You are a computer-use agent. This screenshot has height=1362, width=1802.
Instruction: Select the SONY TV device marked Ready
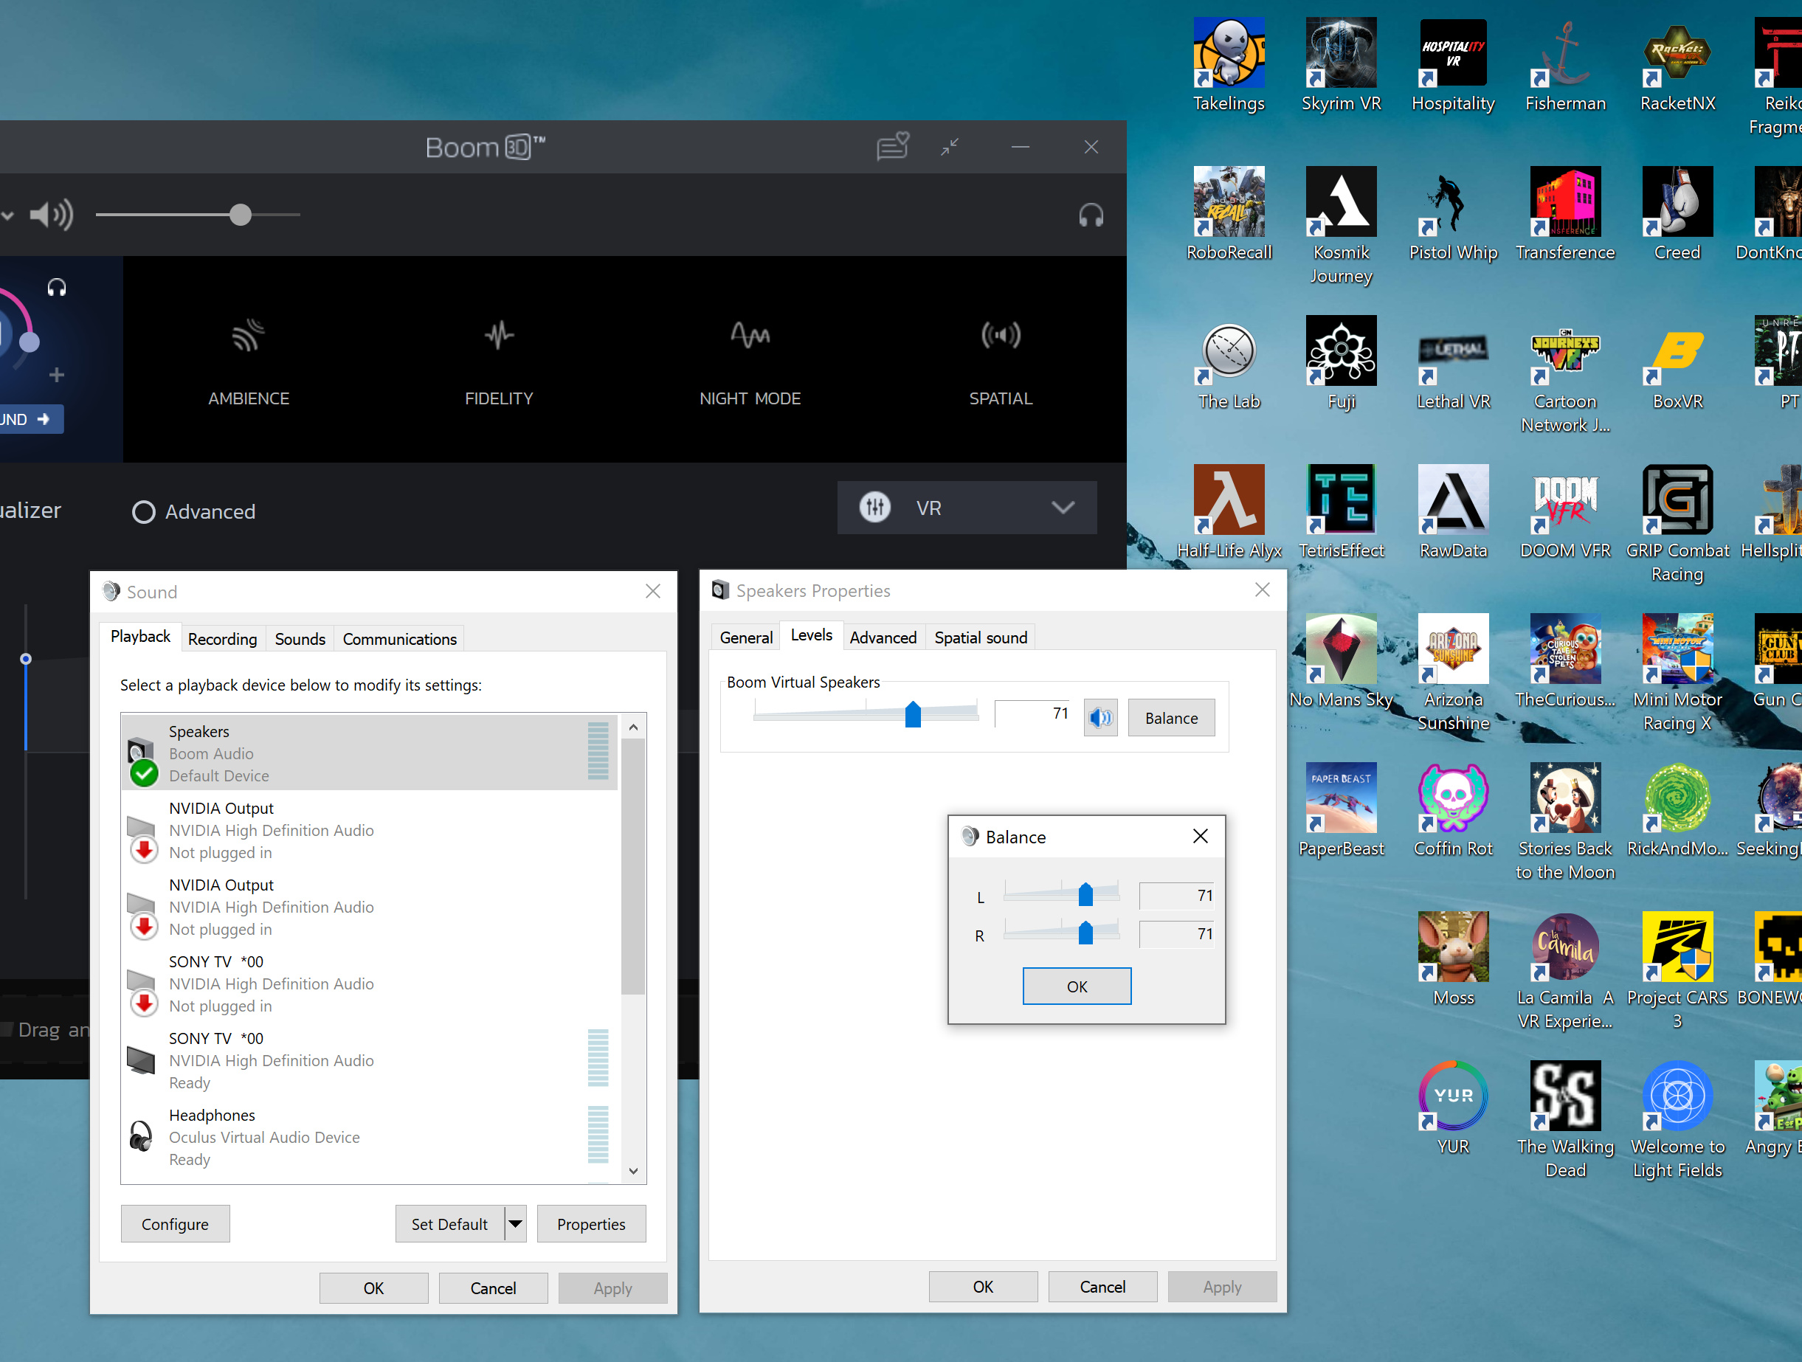tap(369, 1059)
